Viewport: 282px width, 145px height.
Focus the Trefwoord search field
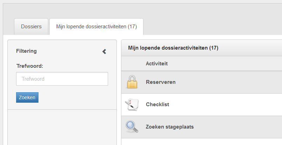point(62,79)
